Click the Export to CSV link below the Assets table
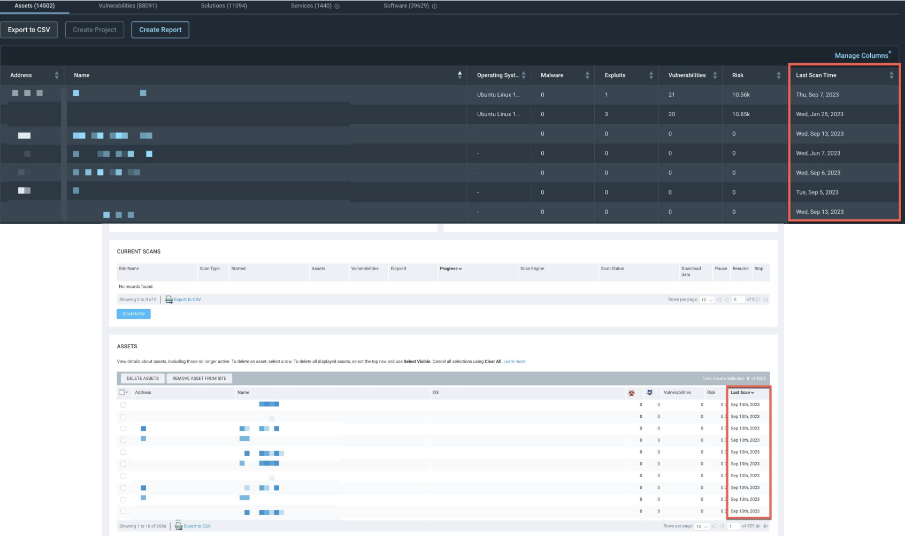This screenshot has width=905, height=536. [x=197, y=526]
